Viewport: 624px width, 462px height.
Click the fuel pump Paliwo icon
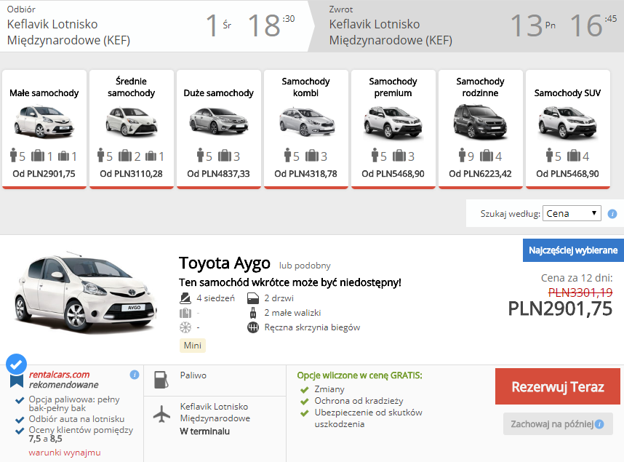pyautogui.click(x=161, y=380)
